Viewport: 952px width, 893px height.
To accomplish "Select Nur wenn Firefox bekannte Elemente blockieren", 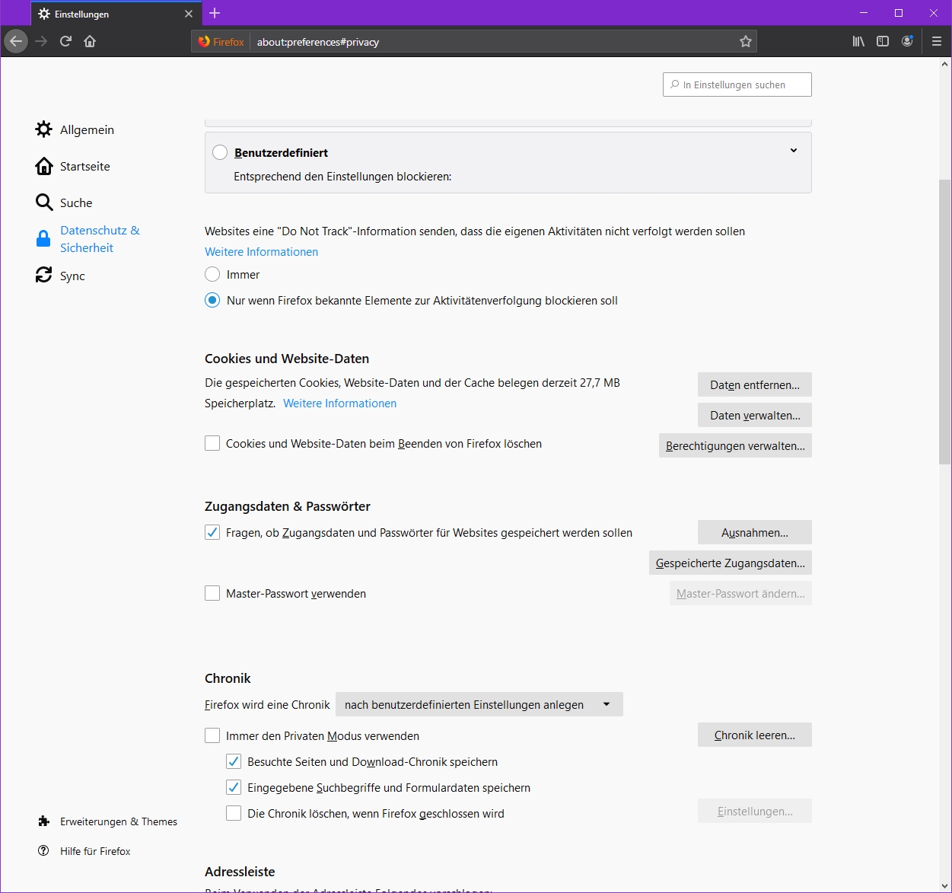I will click(212, 300).
